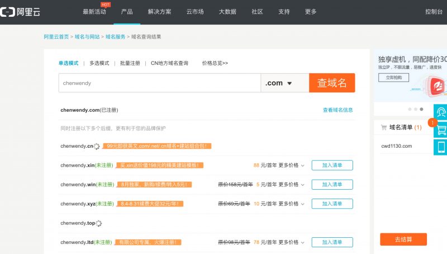Click the chenwendy.xin promo tag
This screenshot has width=447, height=254.
[x=160, y=165]
